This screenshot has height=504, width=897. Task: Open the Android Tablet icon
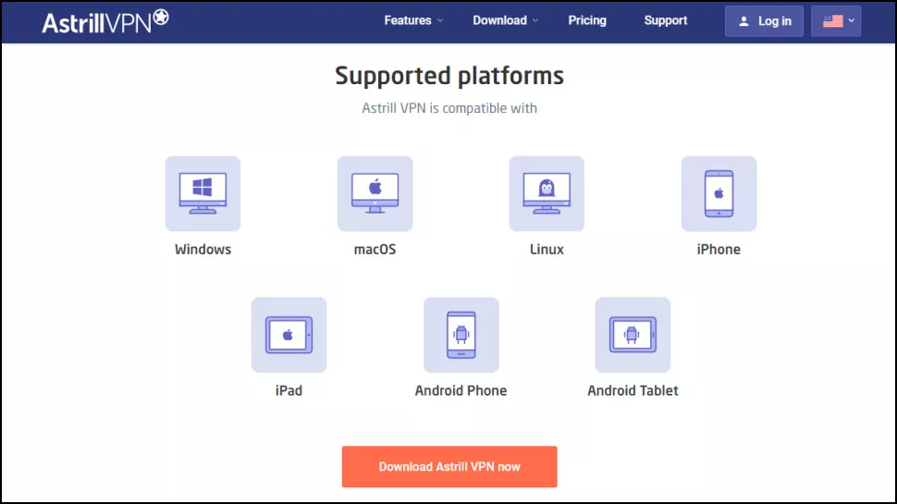tap(633, 335)
